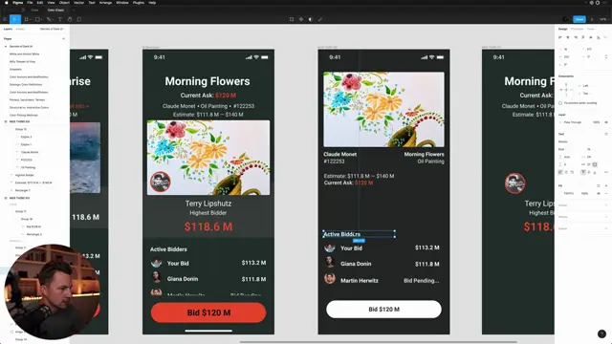Click Align right icon in Design panel
The width and height of the screenshot is (612, 344).
coord(576,37)
